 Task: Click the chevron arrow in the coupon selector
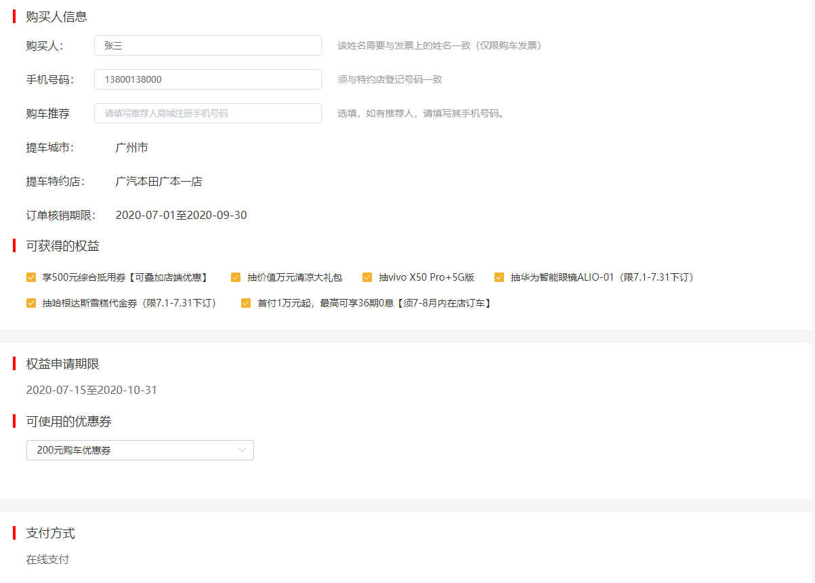pyautogui.click(x=243, y=450)
